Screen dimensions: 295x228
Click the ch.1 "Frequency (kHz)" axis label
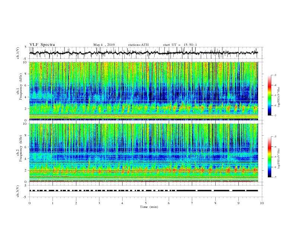pos(21,86)
